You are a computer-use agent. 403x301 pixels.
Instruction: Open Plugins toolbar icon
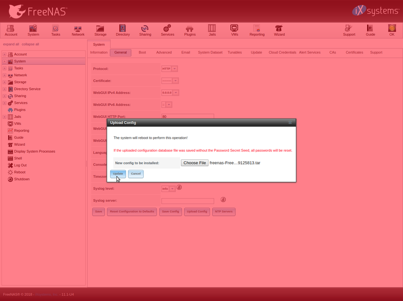pos(190,30)
